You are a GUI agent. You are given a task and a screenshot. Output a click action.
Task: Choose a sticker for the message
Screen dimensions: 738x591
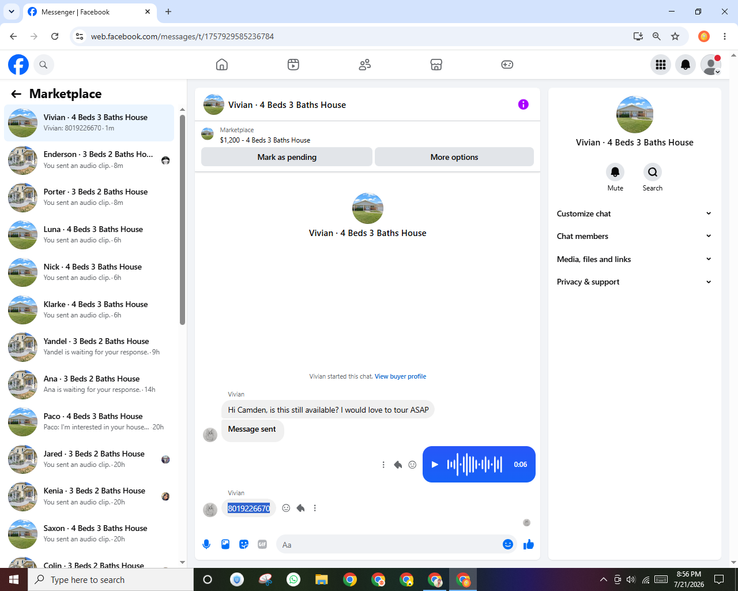click(x=244, y=544)
